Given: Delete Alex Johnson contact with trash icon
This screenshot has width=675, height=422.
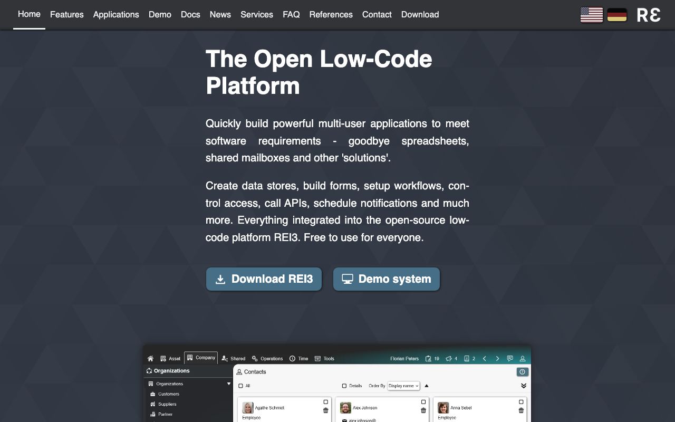Looking at the screenshot, I should click(423, 410).
